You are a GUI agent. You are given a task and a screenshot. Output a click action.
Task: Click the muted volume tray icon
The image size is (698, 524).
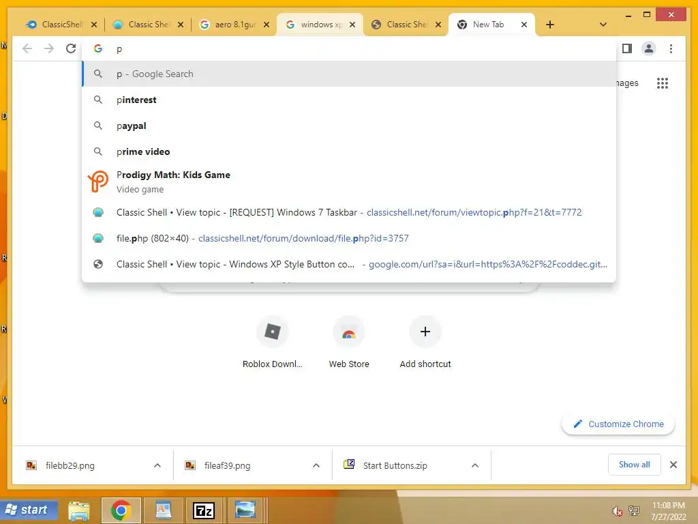617,512
